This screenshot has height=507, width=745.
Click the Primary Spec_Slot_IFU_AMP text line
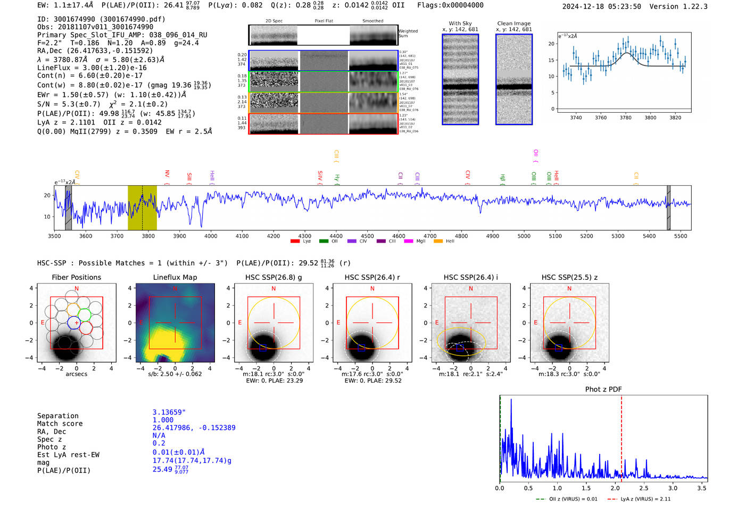coord(122,35)
